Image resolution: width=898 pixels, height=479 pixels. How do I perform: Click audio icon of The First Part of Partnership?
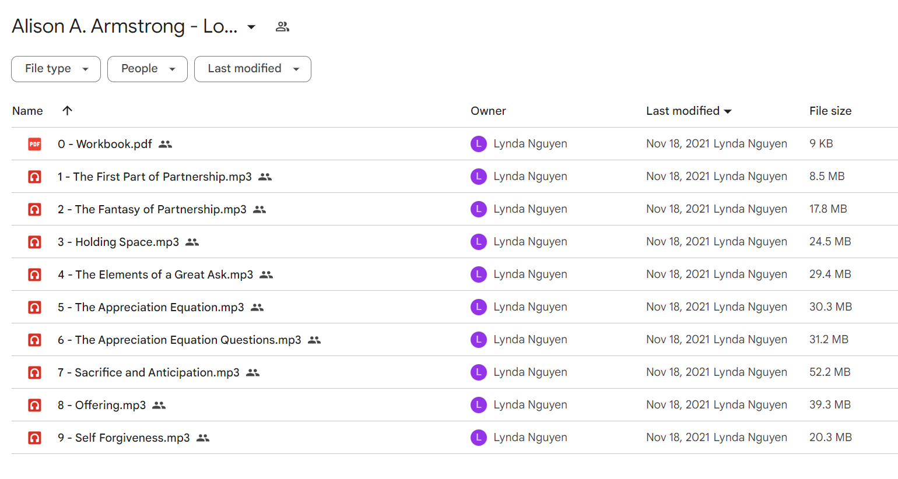pyautogui.click(x=35, y=177)
